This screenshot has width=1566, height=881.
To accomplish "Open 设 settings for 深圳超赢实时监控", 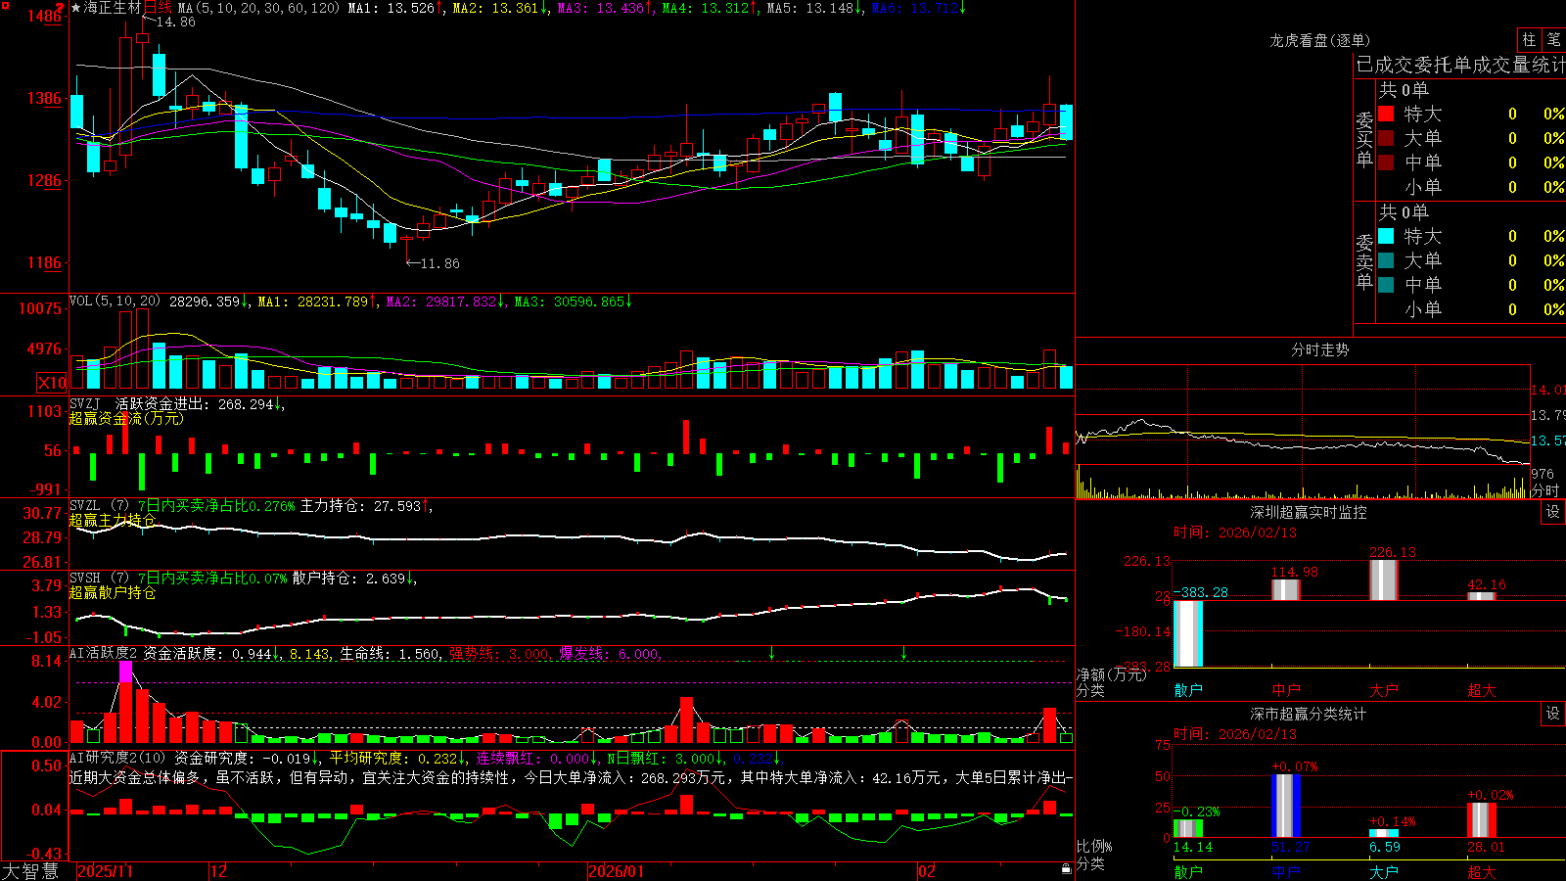I will point(1553,512).
